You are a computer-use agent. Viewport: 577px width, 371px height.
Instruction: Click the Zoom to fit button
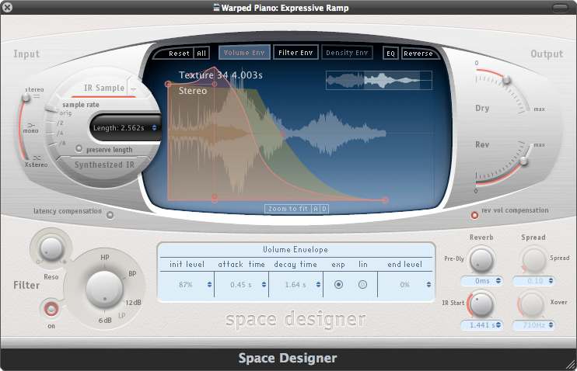click(288, 209)
